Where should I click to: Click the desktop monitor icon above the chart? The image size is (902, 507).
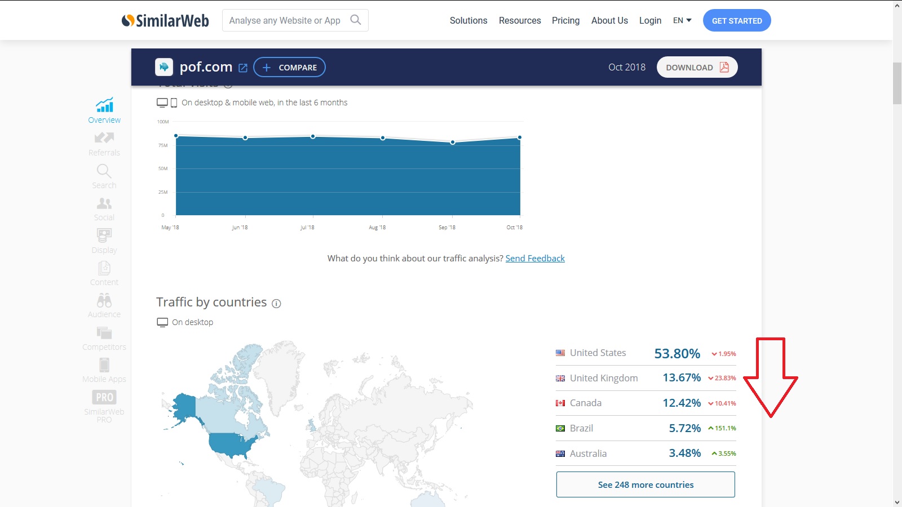[x=162, y=103]
